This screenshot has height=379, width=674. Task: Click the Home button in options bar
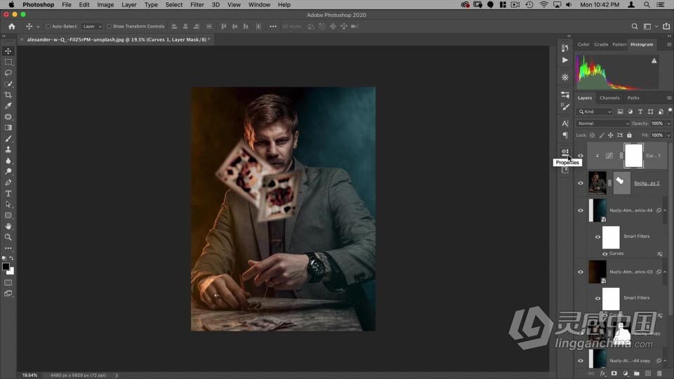click(x=12, y=27)
